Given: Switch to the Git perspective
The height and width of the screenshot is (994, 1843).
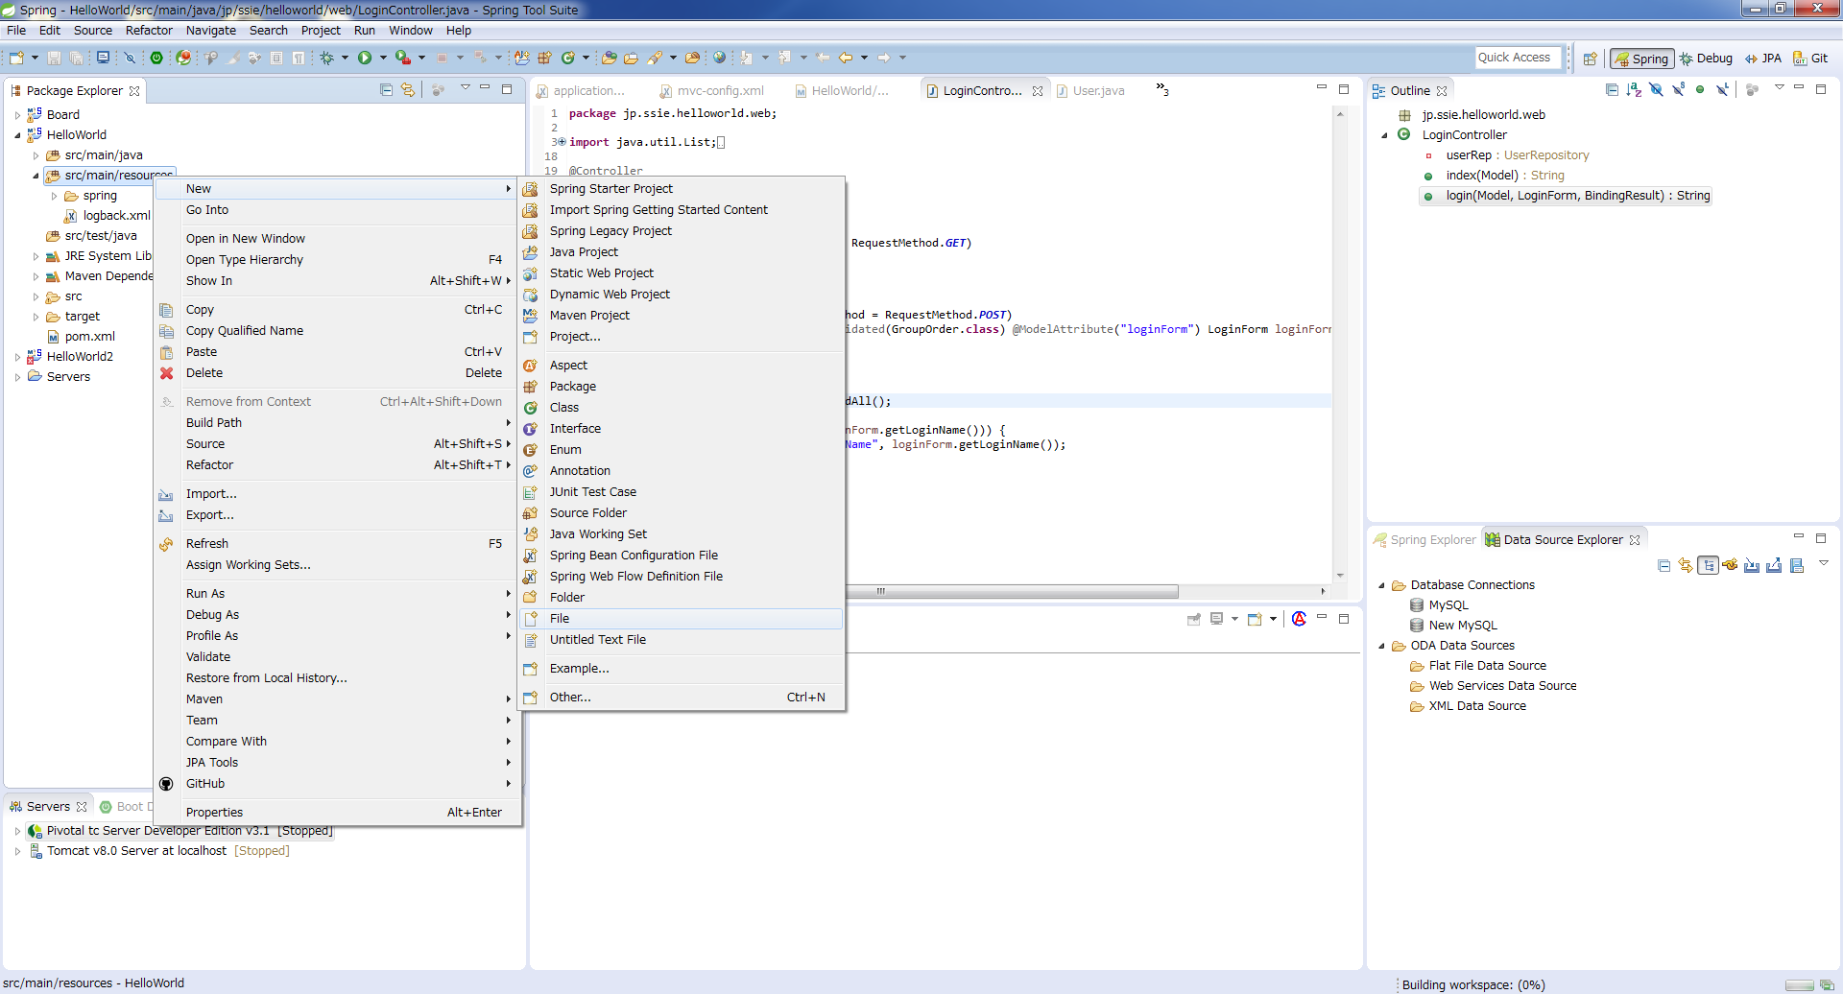Looking at the screenshot, I should 1810,59.
